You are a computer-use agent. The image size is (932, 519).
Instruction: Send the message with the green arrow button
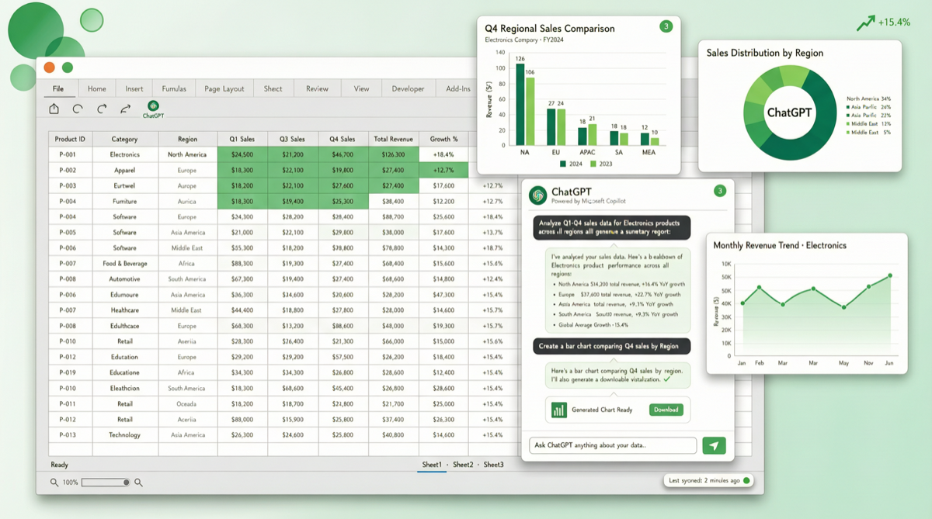click(714, 445)
